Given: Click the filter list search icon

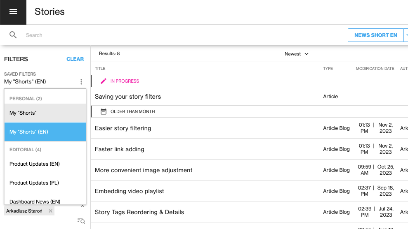Looking at the screenshot, I should pos(81,221).
